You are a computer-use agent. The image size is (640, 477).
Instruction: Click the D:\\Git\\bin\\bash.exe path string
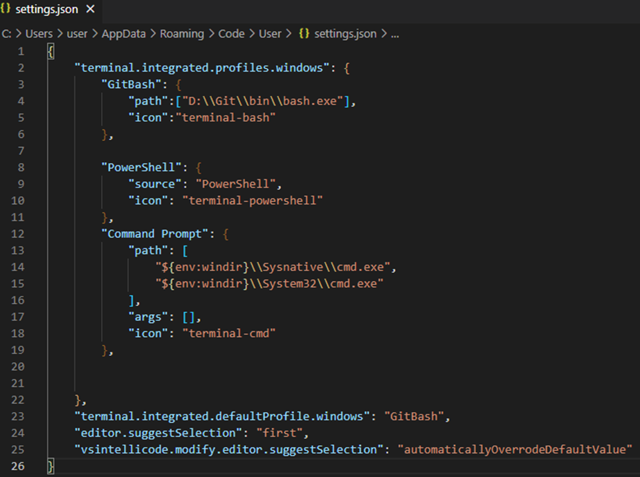(x=262, y=101)
